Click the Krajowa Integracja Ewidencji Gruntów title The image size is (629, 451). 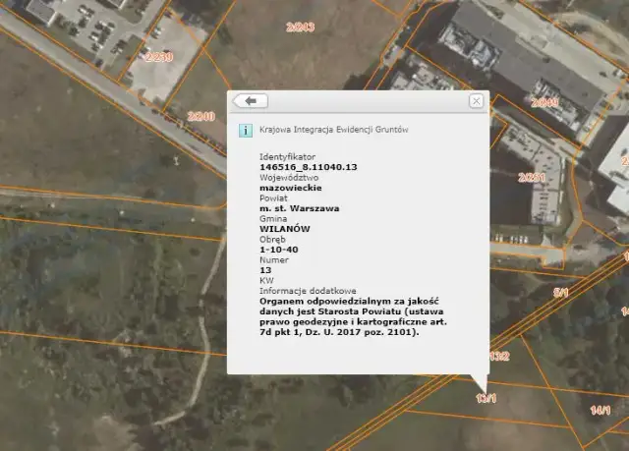333,130
